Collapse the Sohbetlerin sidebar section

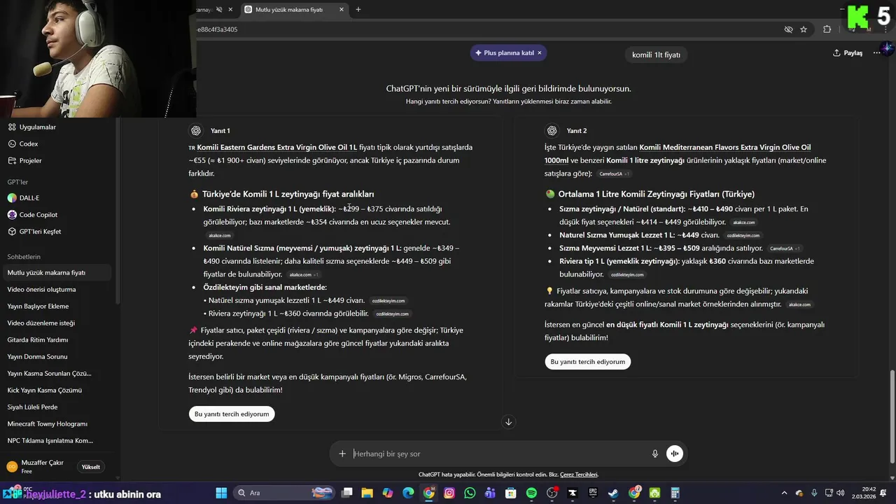pyautogui.click(x=24, y=257)
